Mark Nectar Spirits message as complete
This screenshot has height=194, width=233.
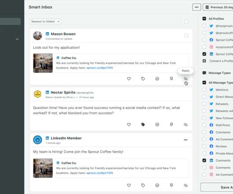tap(157, 125)
